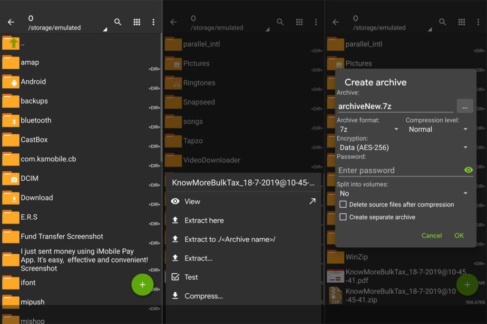The width and height of the screenshot is (487, 324).
Task: Tap the ZIP icon of KnowMoreBulkTax archive
Action: (x=334, y=295)
